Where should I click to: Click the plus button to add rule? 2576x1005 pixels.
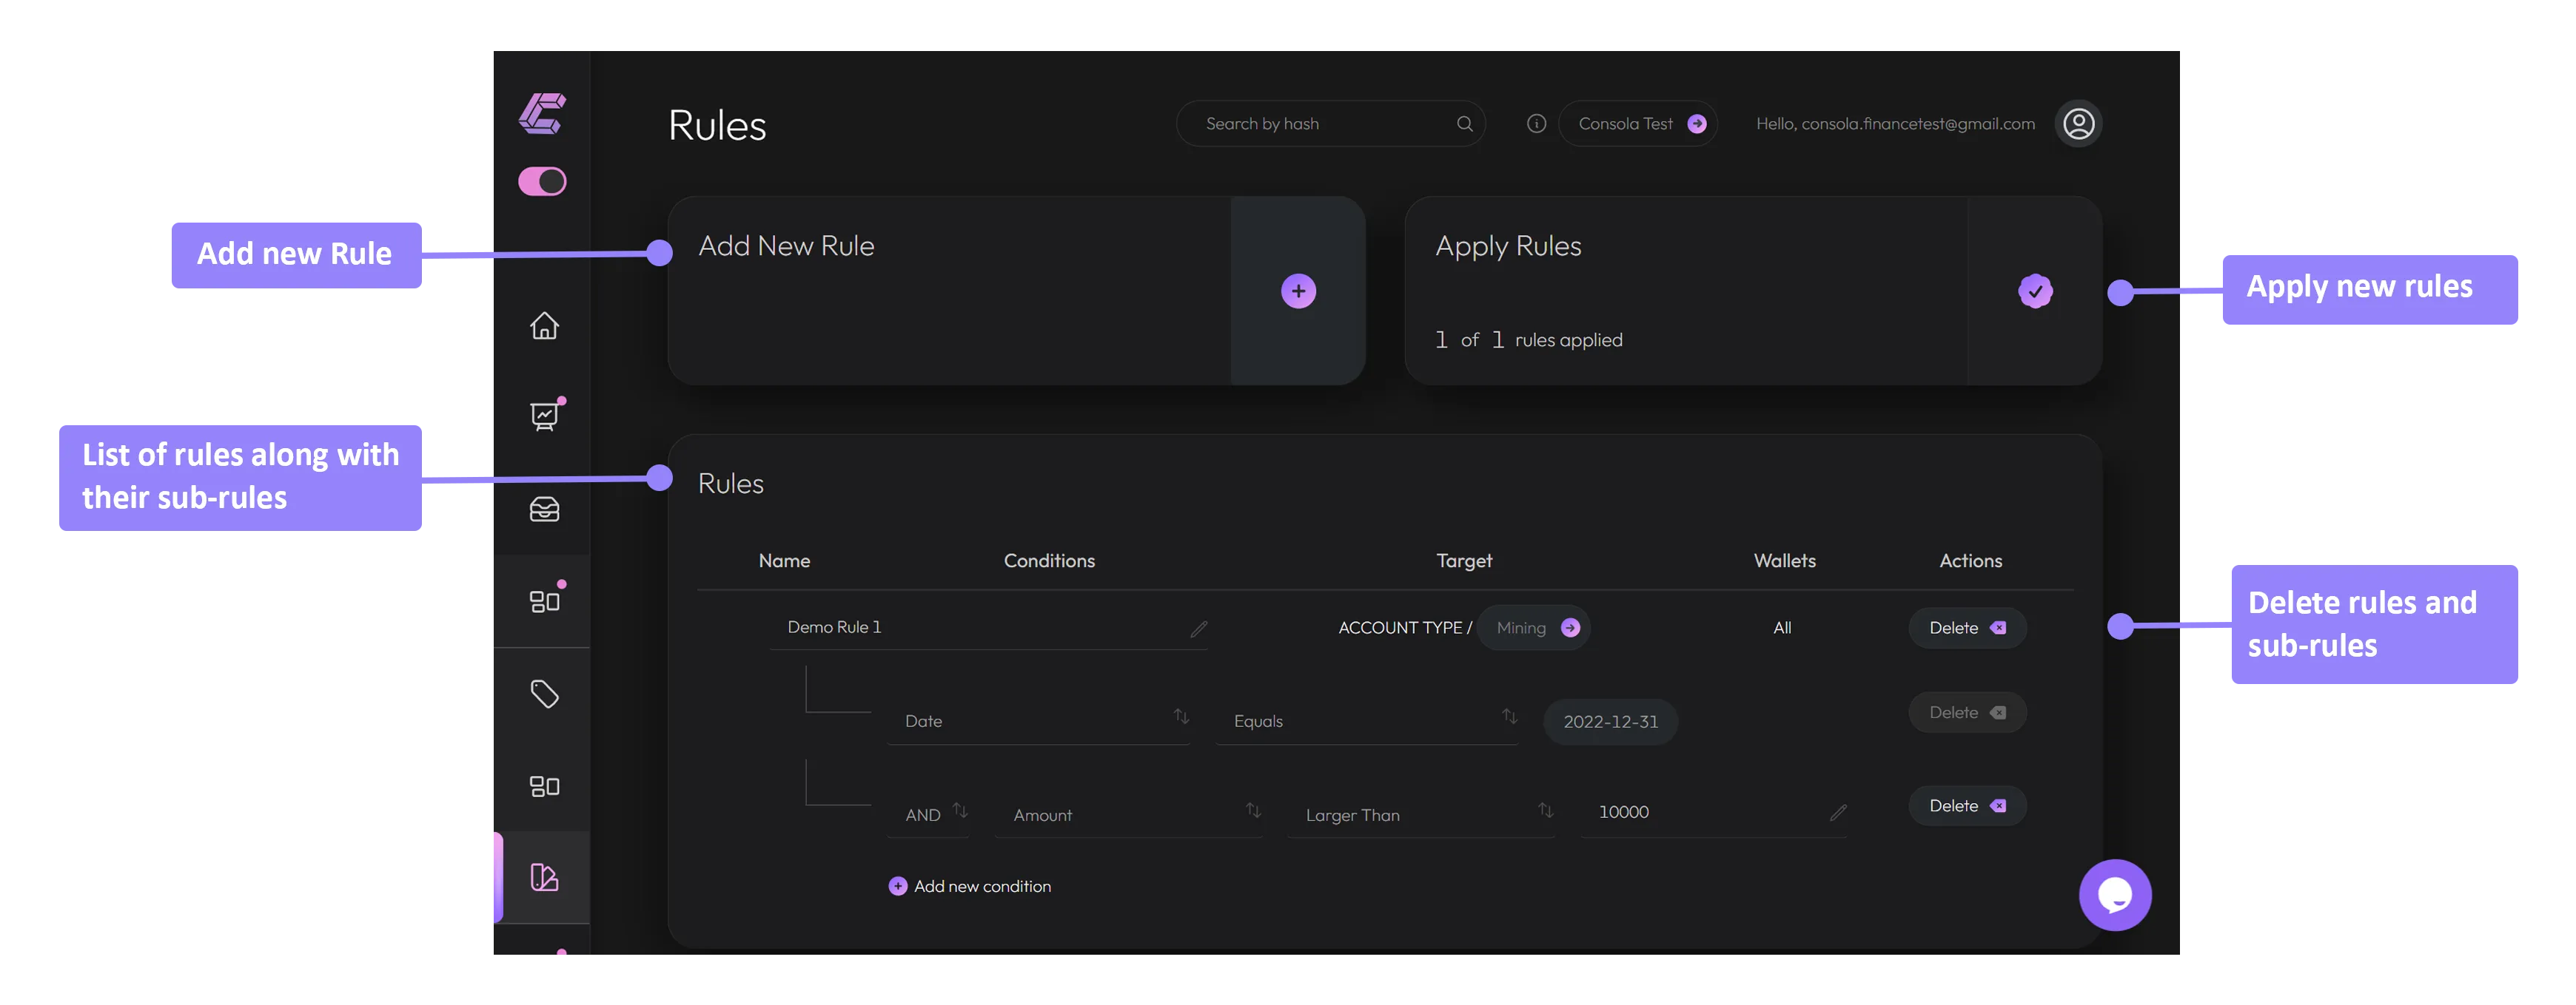(1298, 291)
